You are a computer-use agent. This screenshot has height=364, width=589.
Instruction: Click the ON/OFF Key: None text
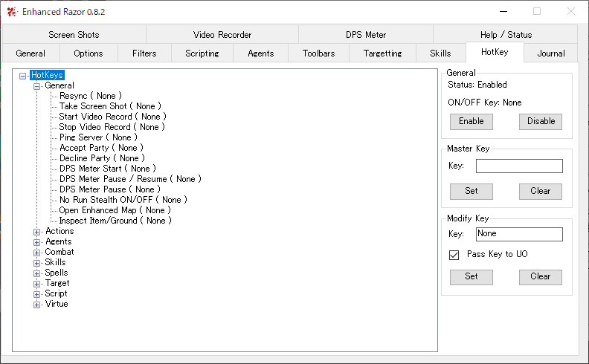pos(485,103)
